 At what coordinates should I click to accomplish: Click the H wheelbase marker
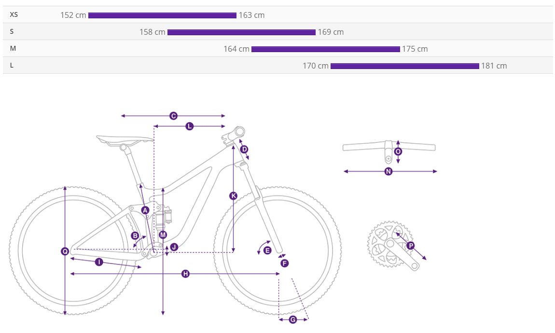point(185,274)
